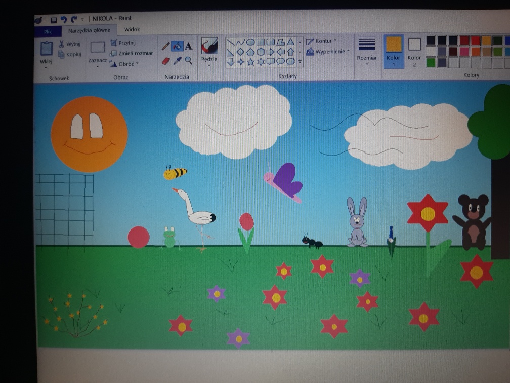Select the Color picker eyedropper tool
Image resolution: width=510 pixels, height=383 pixels.
177,61
